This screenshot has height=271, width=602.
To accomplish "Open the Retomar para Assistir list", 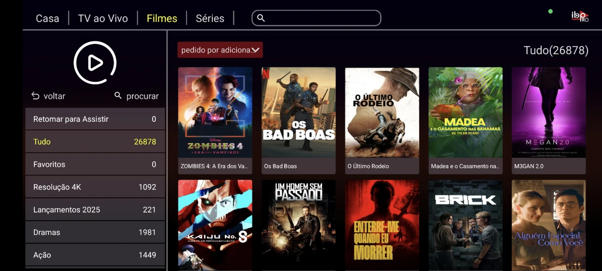I will (x=95, y=119).
